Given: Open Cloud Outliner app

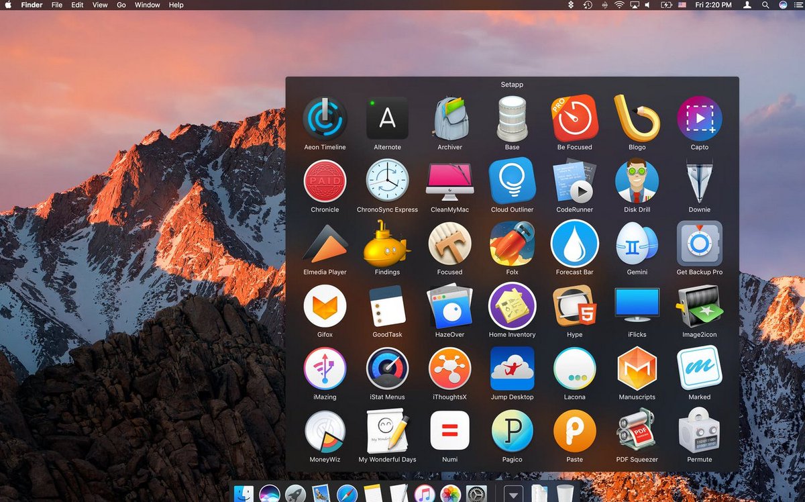Looking at the screenshot, I should 512,180.
